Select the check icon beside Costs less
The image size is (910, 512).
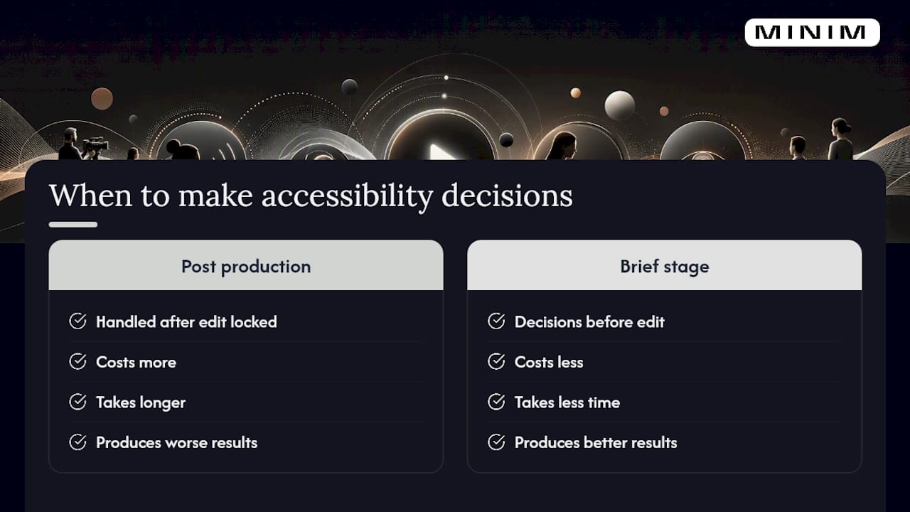point(496,362)
